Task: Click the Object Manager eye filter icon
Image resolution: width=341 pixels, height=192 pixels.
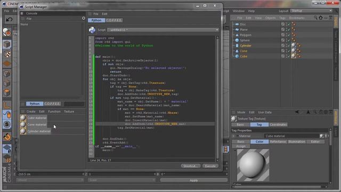Action: click(x=326, y=18)
